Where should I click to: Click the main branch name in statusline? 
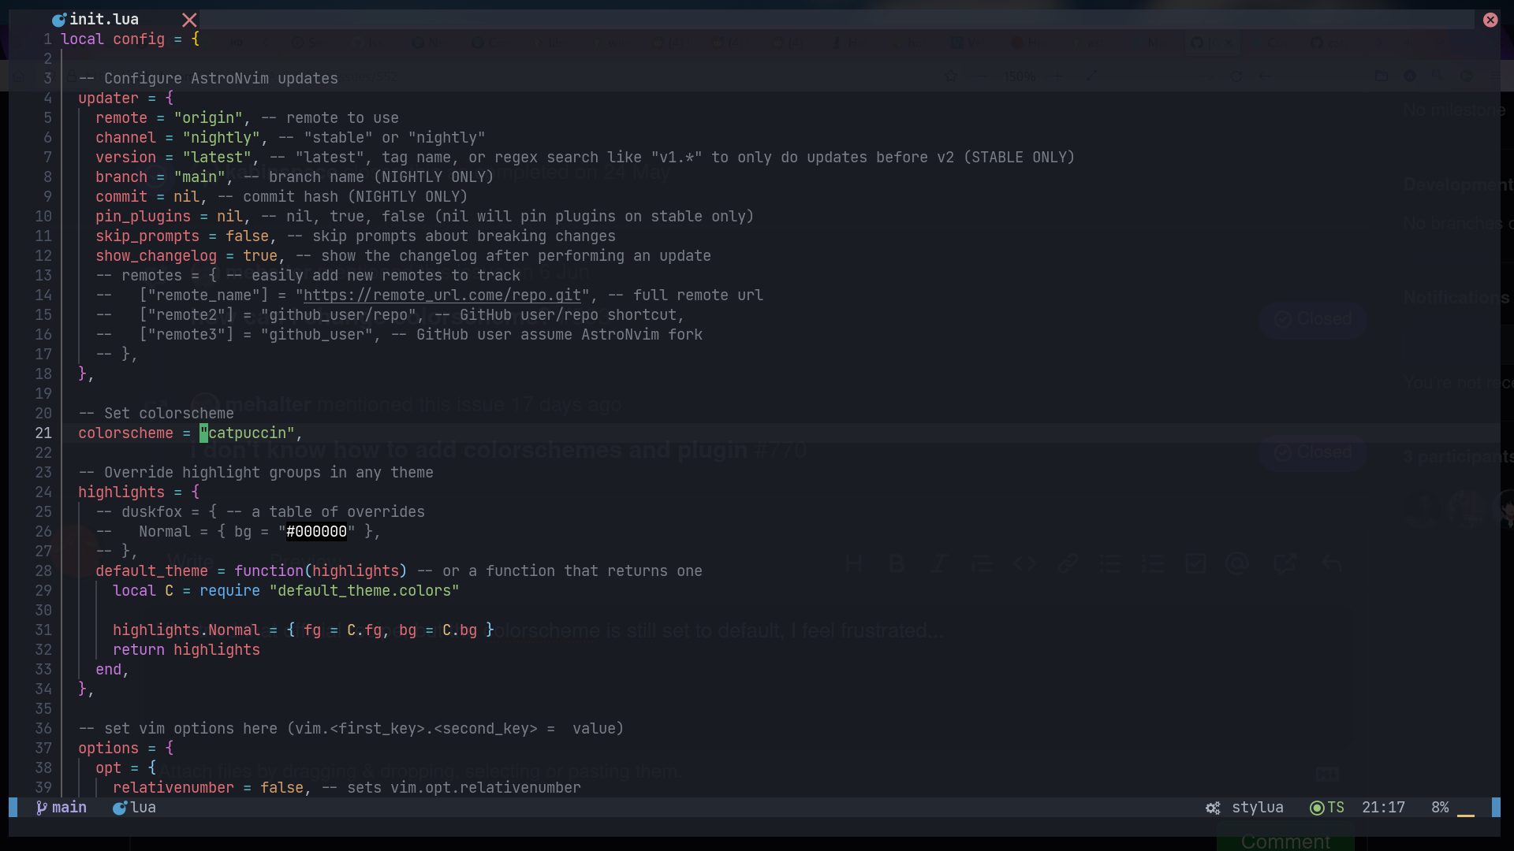click(x=69, y=808)
